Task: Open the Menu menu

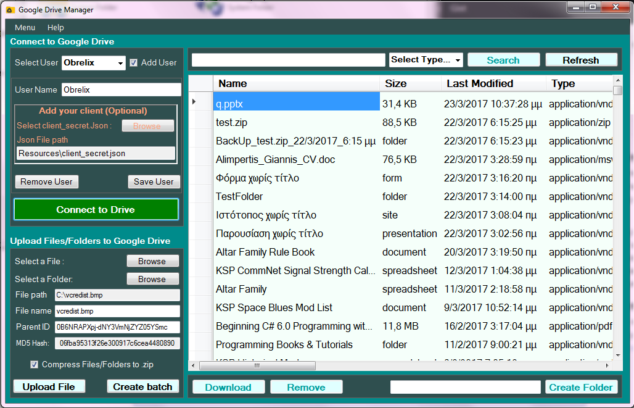Action: pyautogui.click(x=25, y=28)
